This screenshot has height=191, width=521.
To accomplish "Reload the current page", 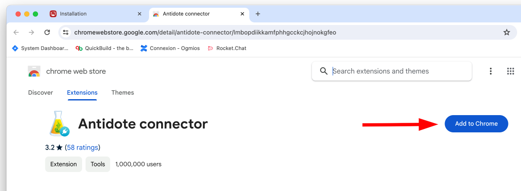I will 47,32.
